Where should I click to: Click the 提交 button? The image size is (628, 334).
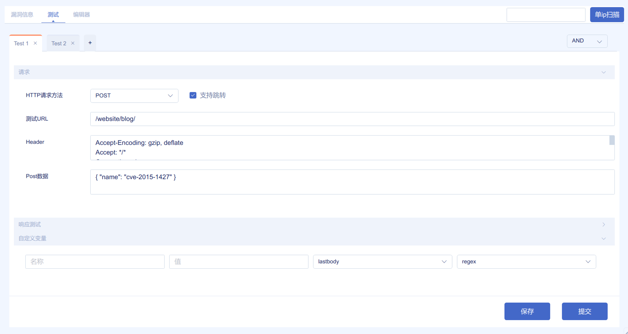584,311
